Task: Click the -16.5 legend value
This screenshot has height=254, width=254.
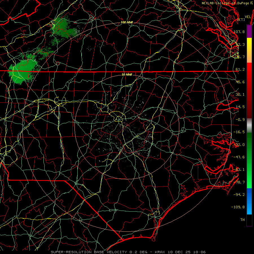Action: click(239, 132)
